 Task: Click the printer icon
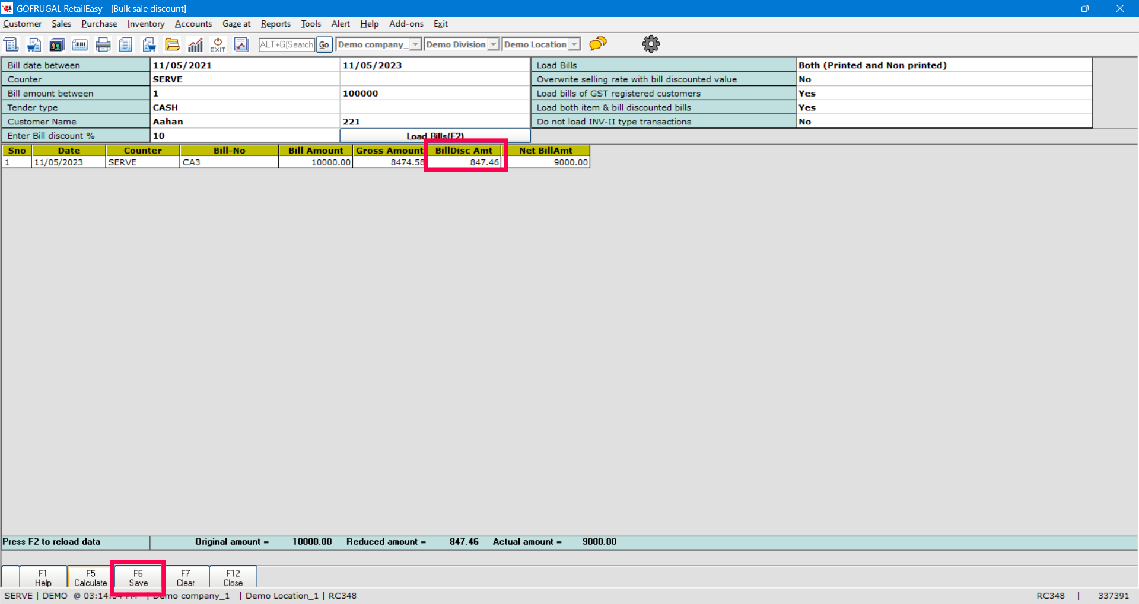point(103,44)
